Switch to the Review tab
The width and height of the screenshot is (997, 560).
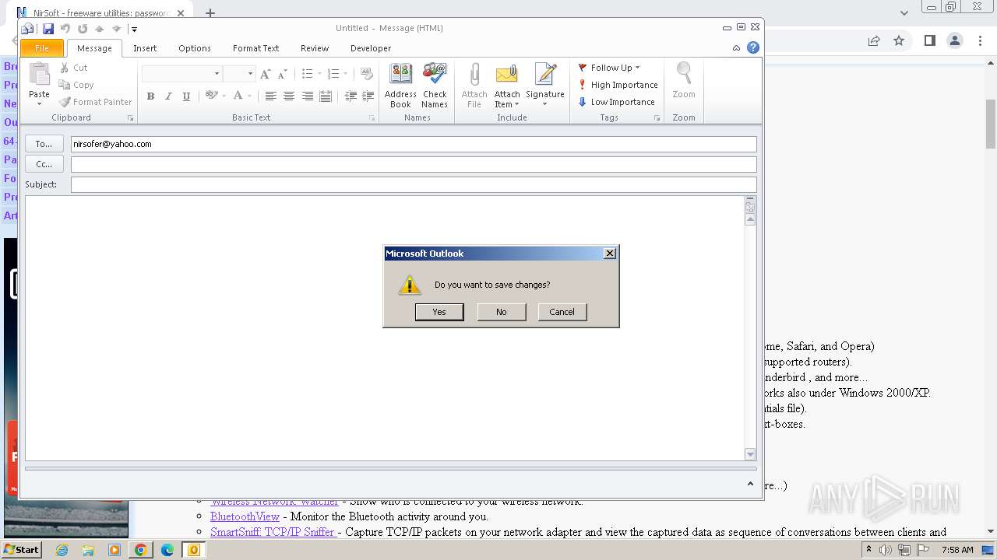[315, 48]
